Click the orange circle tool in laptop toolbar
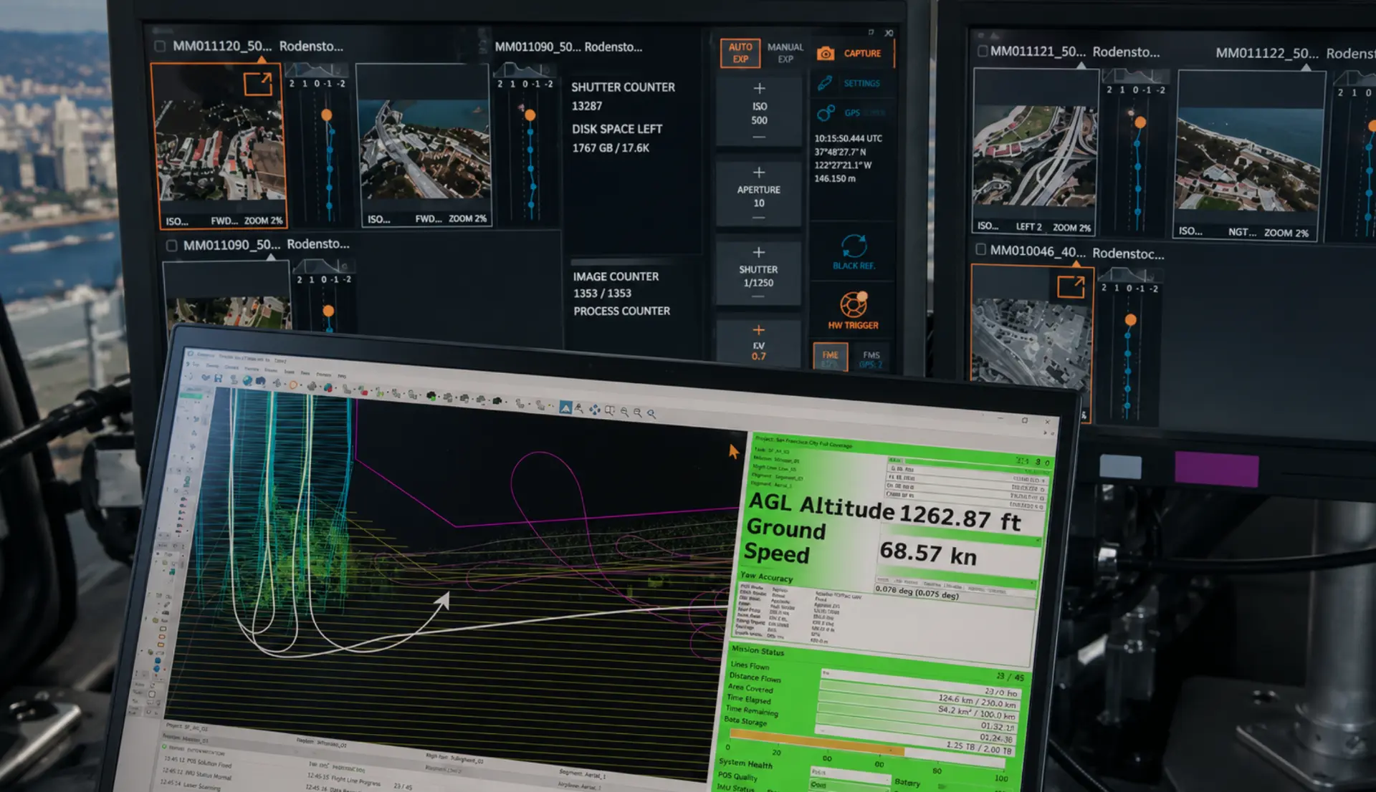 click(293, 385)
